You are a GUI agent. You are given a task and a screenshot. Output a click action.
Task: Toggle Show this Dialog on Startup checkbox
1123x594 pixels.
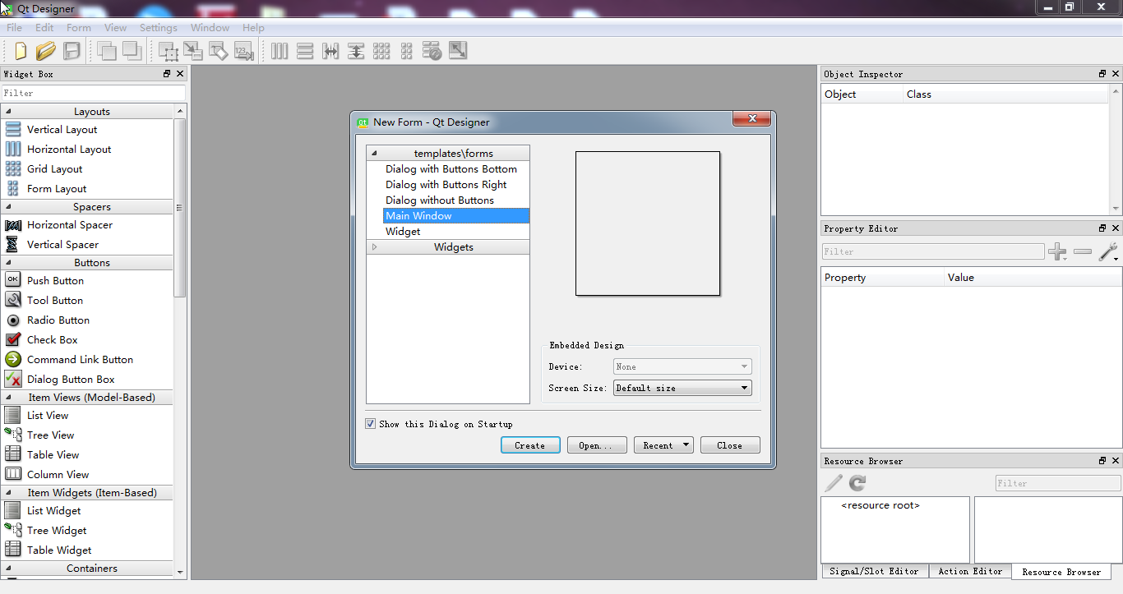370,424
